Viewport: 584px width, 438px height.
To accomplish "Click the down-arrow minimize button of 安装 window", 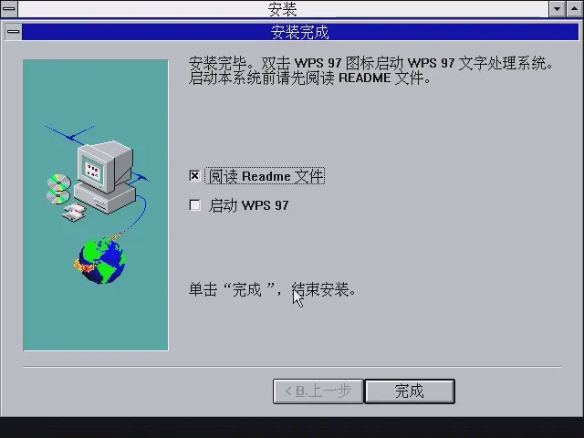I will click(x=558, y=9).
